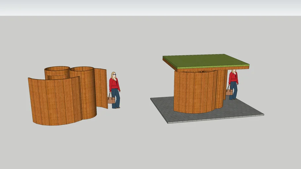This screenshot has height=169, width=301.
Task: Click the jeans of woman under roof
Action: pyautogui.click(x=234, y=90)
